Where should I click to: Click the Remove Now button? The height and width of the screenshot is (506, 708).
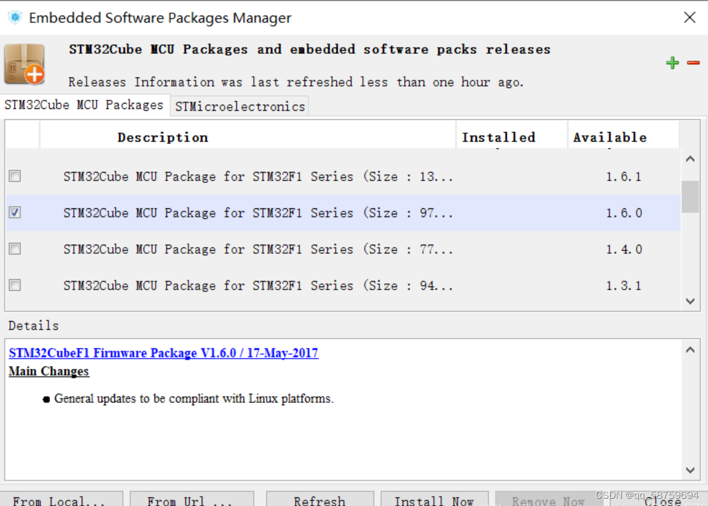coord(549,499)
